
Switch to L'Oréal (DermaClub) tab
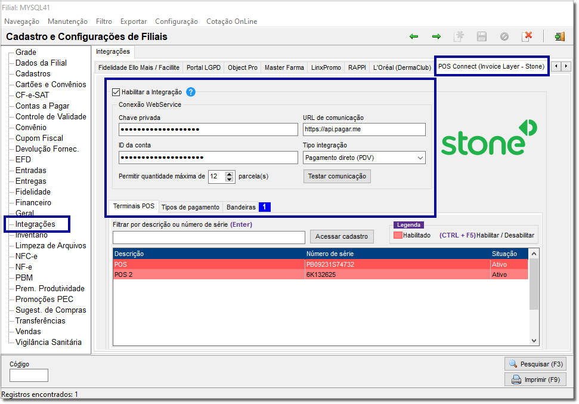pyautogui.click(x=402, y=67)
